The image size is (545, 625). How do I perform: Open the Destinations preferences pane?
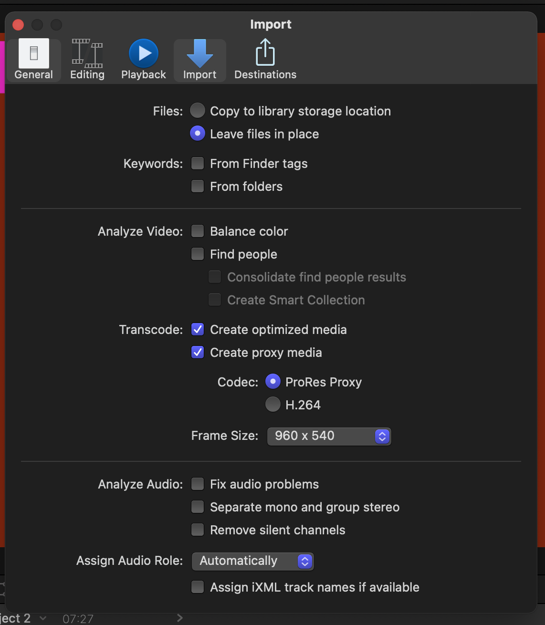coord(265,60)
